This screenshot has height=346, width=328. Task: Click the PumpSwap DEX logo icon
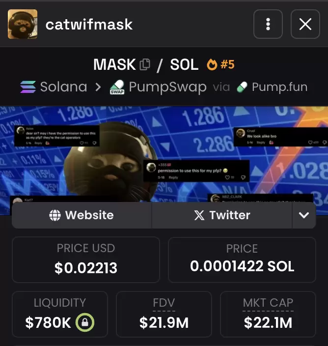(x=117, y=87)
